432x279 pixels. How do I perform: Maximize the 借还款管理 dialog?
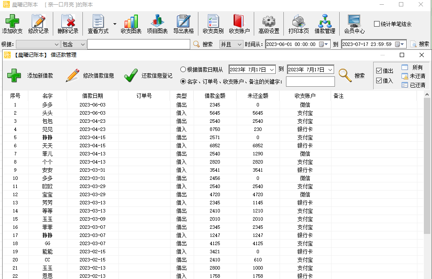402,55
